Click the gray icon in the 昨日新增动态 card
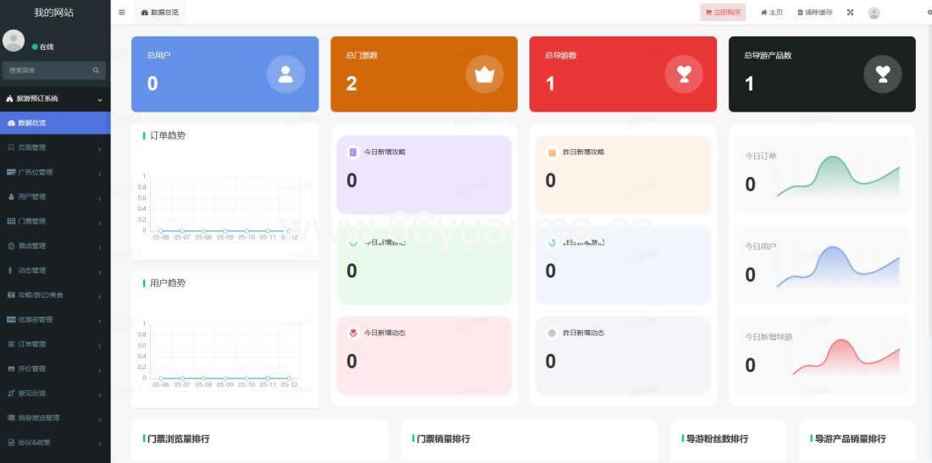The width and height of the screenshot is (932, 463). pos(552,333)
